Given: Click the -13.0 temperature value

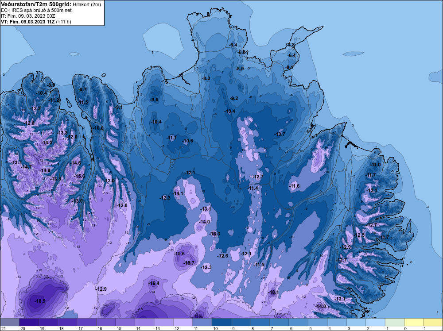Looking at the screenshot, I should (x=77, y=201).
